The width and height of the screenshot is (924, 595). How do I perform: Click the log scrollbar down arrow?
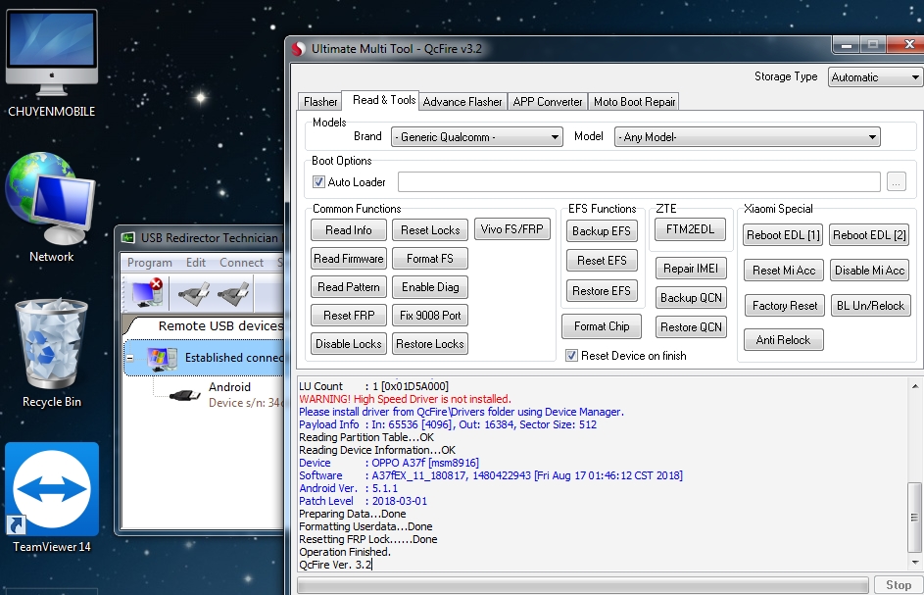(914, 562)
